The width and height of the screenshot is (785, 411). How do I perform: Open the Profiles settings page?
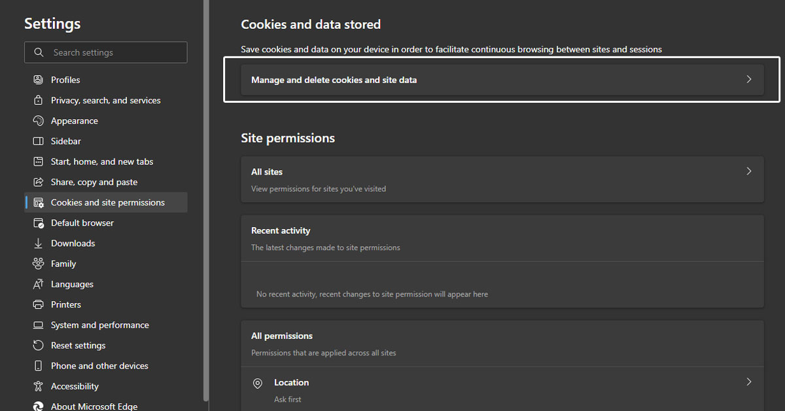106,80
